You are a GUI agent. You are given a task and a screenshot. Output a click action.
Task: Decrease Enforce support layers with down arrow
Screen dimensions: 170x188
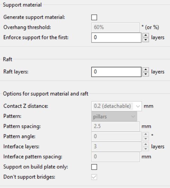click(146, 40)
